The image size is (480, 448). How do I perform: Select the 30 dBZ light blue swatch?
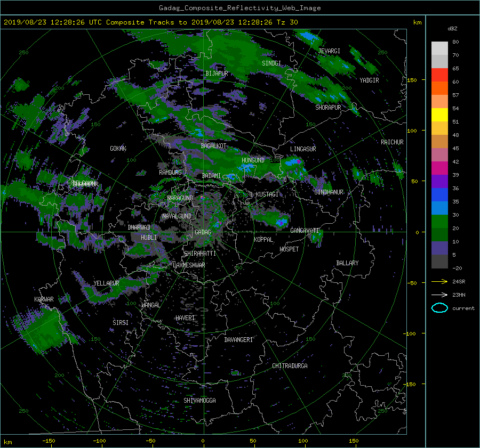[439, 208]
